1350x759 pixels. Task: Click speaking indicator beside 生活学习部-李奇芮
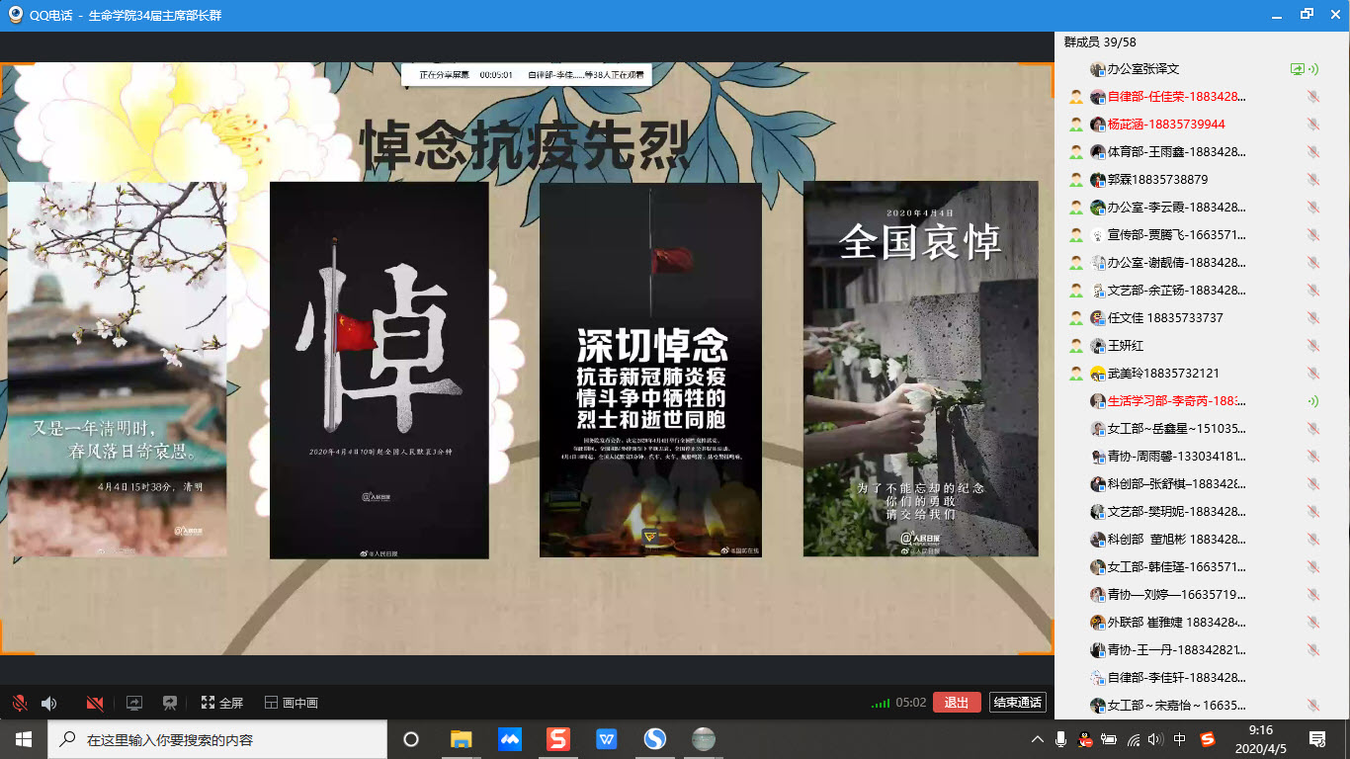coord(1313,401)
